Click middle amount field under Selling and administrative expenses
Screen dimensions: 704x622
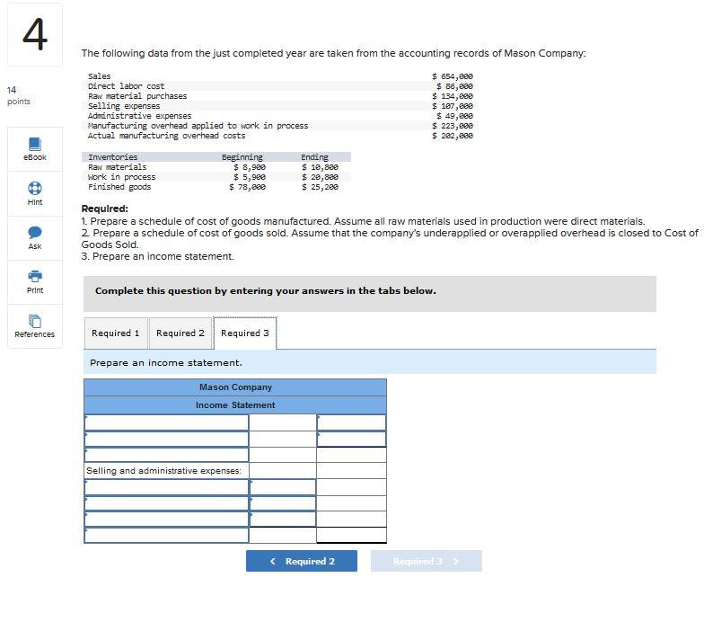point(282,503)
